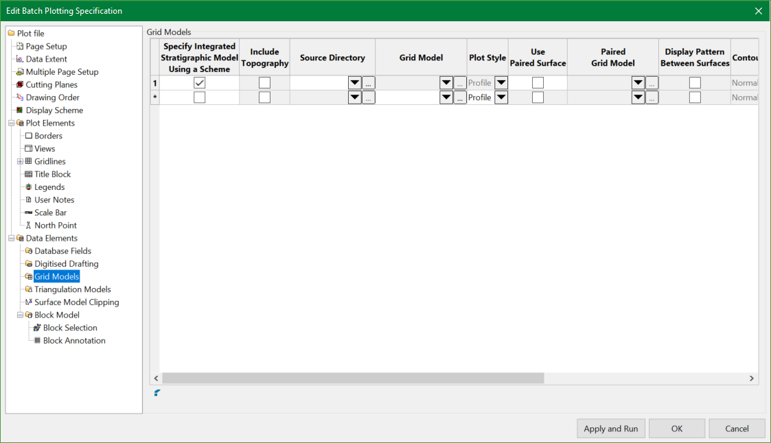771x443 pixels.
Task: Click the Cutting Planes icon
Action: [20, 84]
